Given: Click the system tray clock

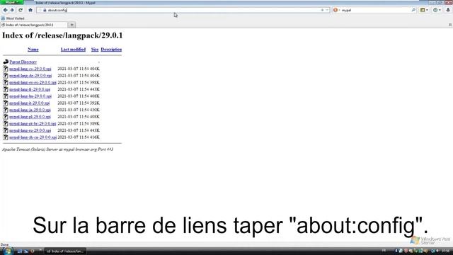Looking at the screenshot, I should pyautogui.click(x=445, y=251).
